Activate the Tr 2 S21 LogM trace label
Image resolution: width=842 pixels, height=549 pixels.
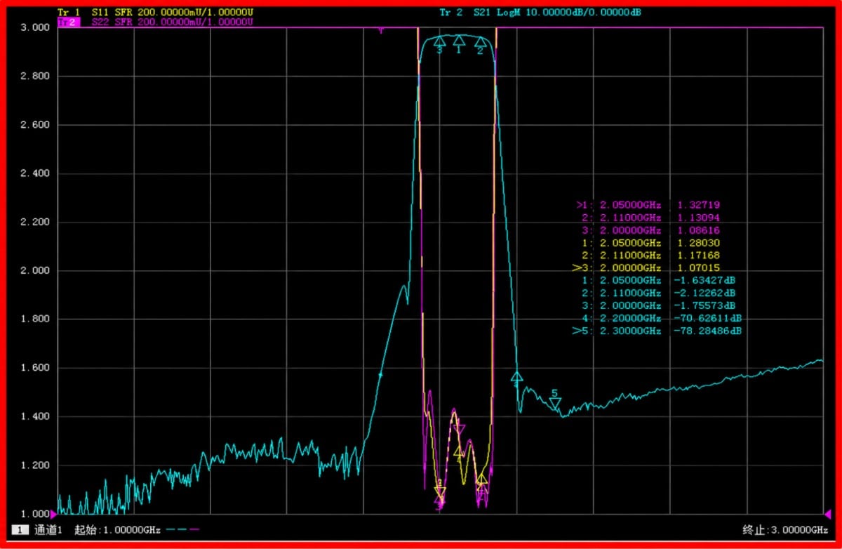[x=540, y=13]
